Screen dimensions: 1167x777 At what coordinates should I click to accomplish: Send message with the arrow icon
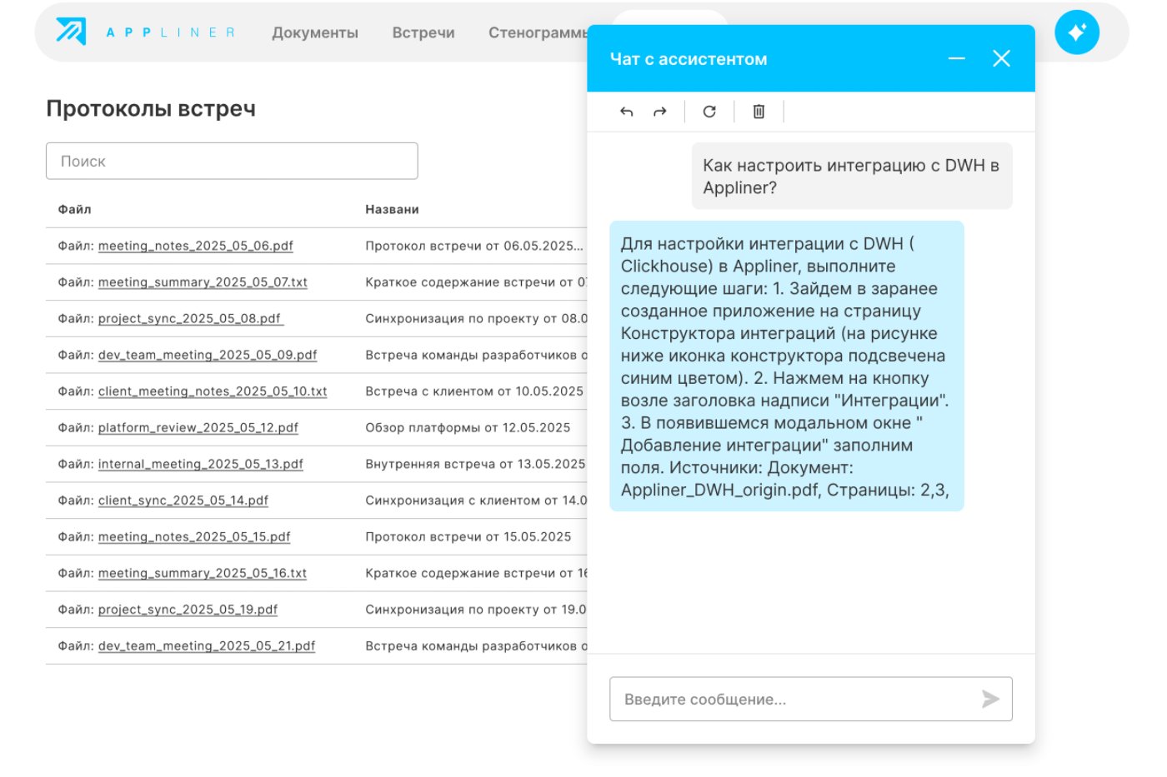point(990,699)
